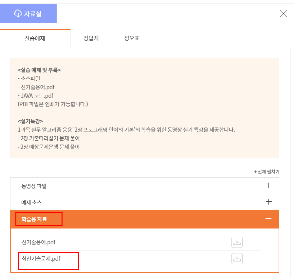The height and width of the screenshot is (278, 294).
Task: Select the 실습예제 tab
Action: click(x=35, y=38)
